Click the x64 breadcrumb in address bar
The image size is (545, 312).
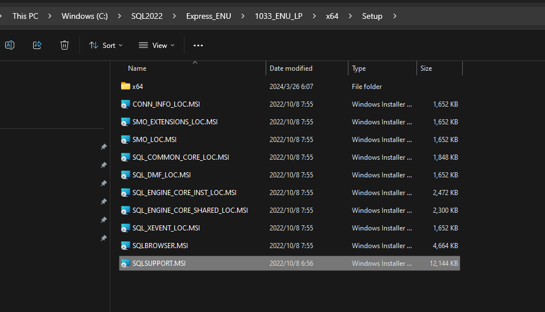tap(332, 16)
